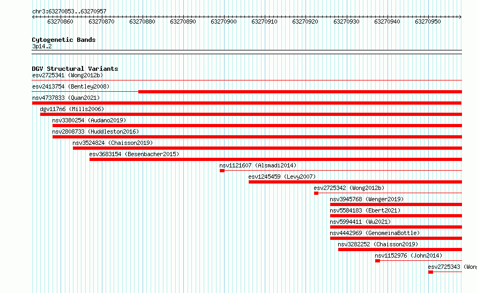Open the esv2413754 (Bentley2008) variant label
Screen dimensions: 477x293
coord(71,86)
